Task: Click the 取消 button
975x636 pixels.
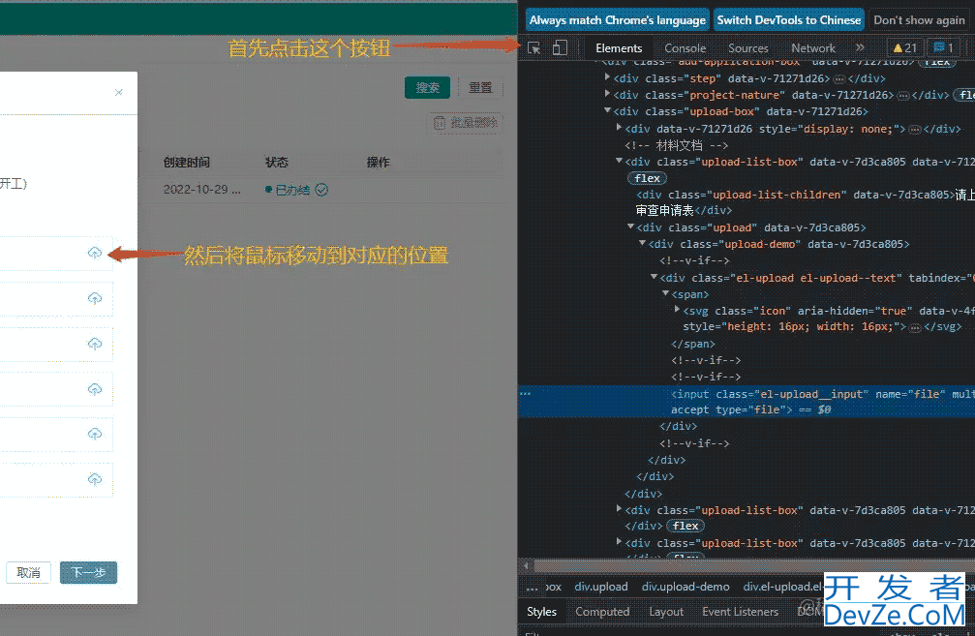Action: 29,572
